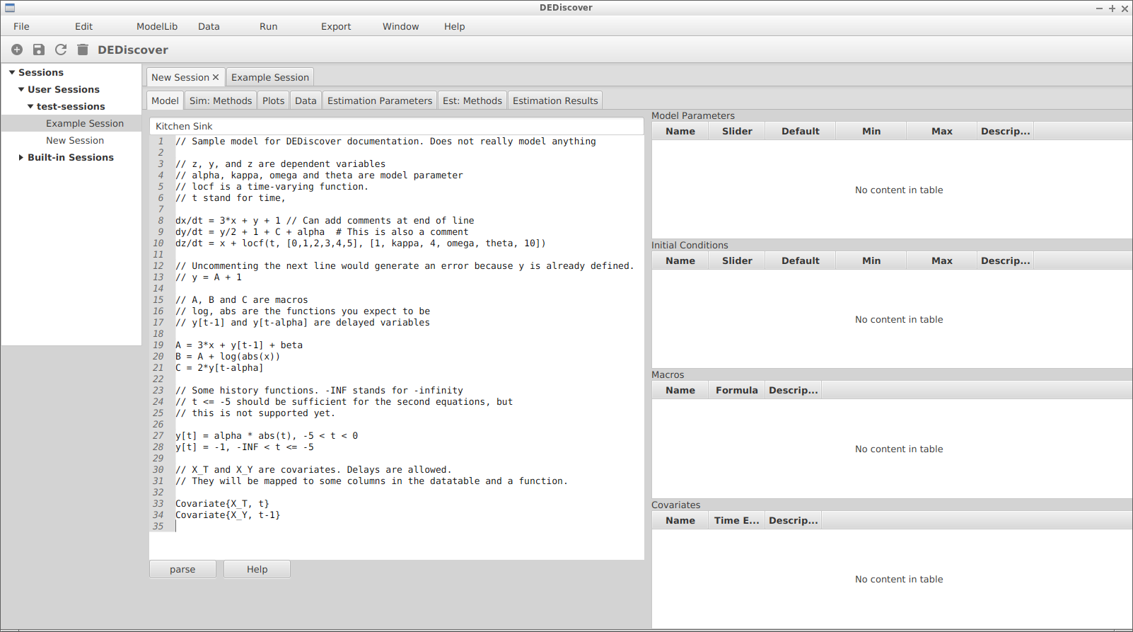Open the Sim: Methods tab
Viewport: 1133px width, 632px height.
(x=221, y=100)
